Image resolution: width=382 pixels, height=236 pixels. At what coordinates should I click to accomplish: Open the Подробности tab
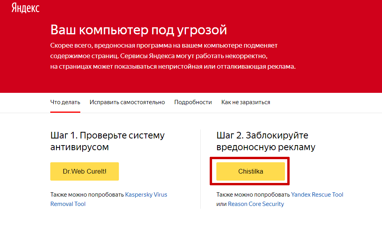tap(193, 102)
